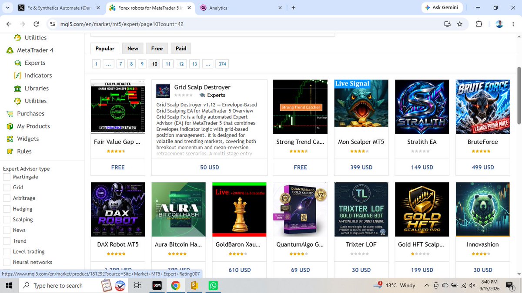Screen dimensions: 522x293
Task: Open the Chrome three-dot menu
Action: coord(513,24)
